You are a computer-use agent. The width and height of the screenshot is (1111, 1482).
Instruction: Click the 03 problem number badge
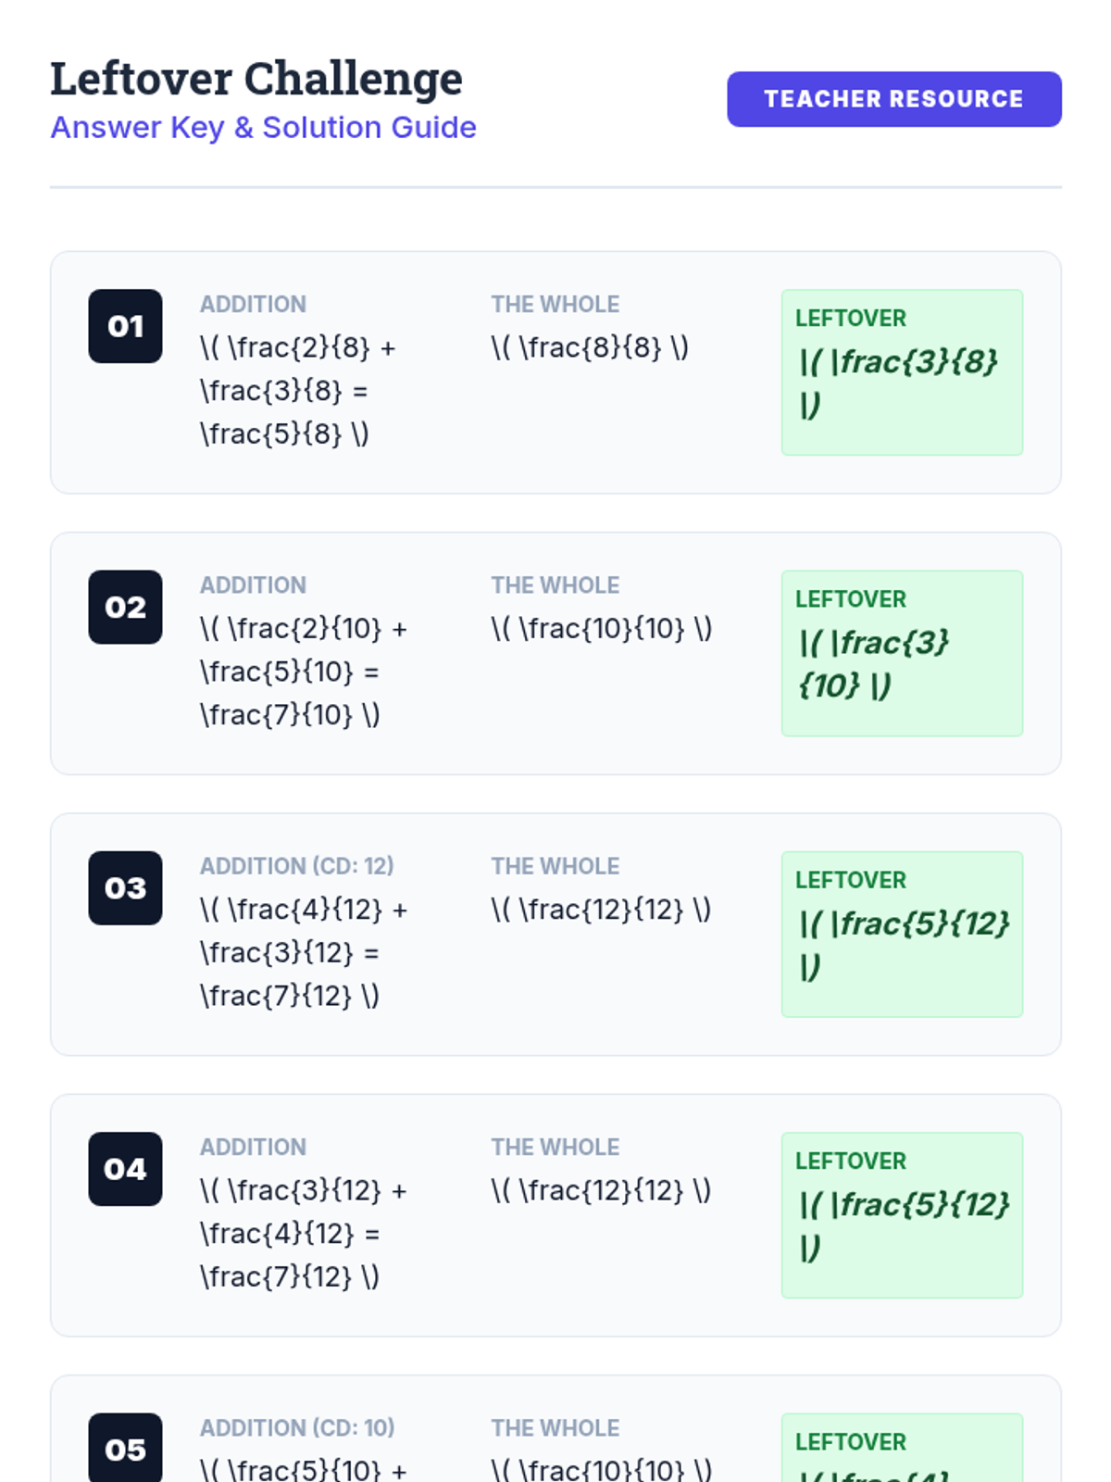125,887
